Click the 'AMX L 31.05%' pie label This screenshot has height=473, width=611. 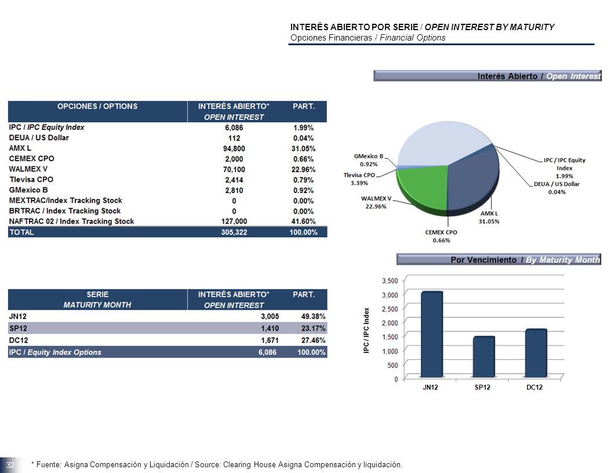click(489, 217)
